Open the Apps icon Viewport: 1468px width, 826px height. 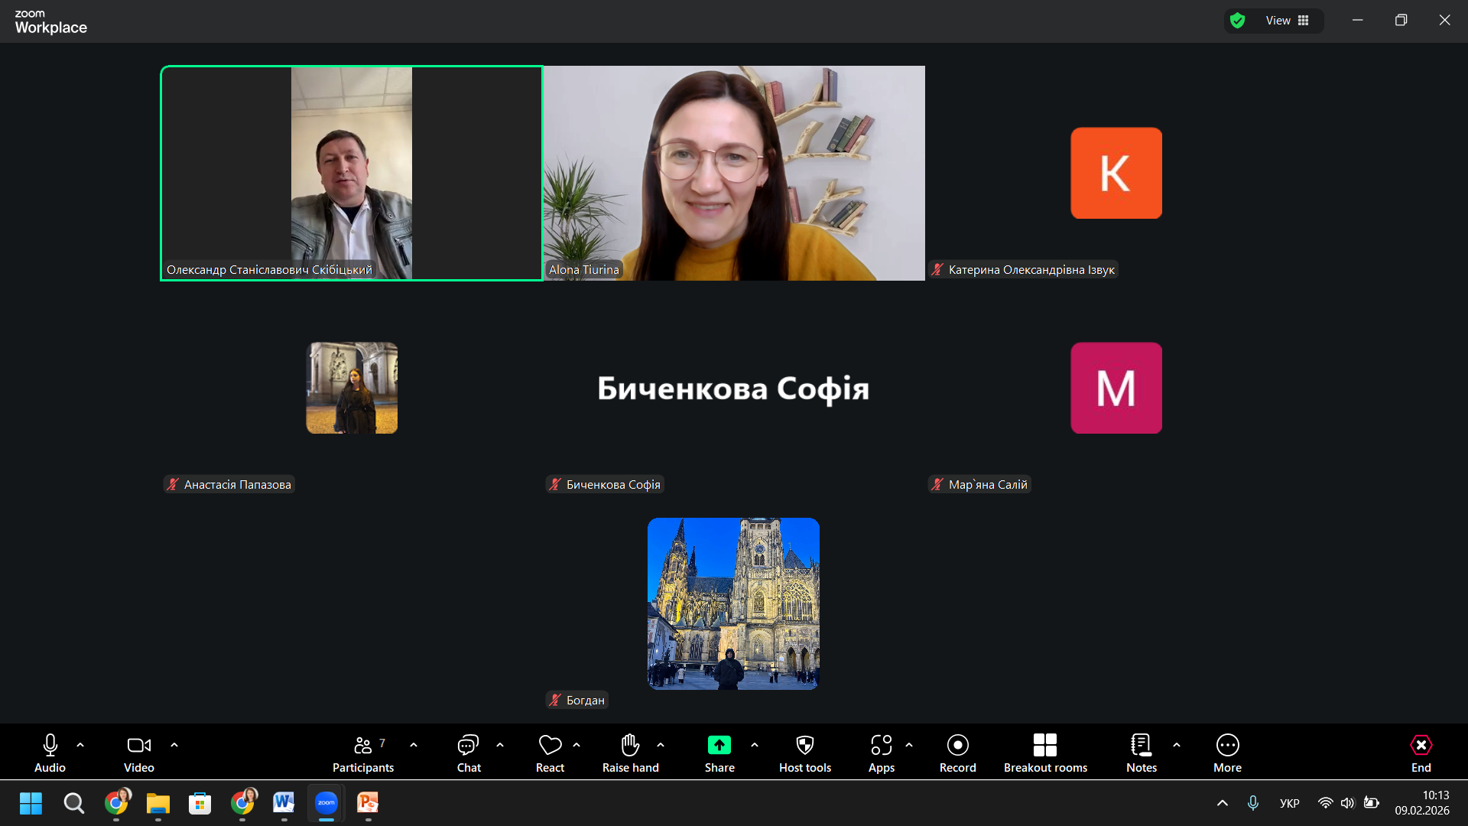[881, 745]
